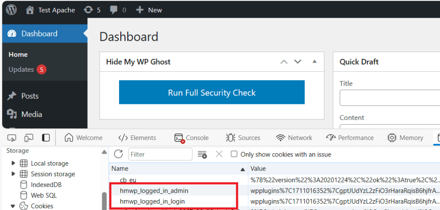Viewport: 440px width, 210px height.
Task: Open the Test Apache site home link
Action: tap(51, 10)
